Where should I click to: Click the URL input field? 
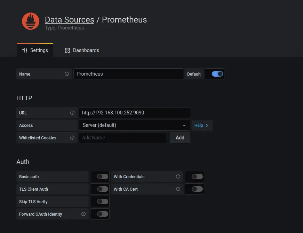(135, 113)
